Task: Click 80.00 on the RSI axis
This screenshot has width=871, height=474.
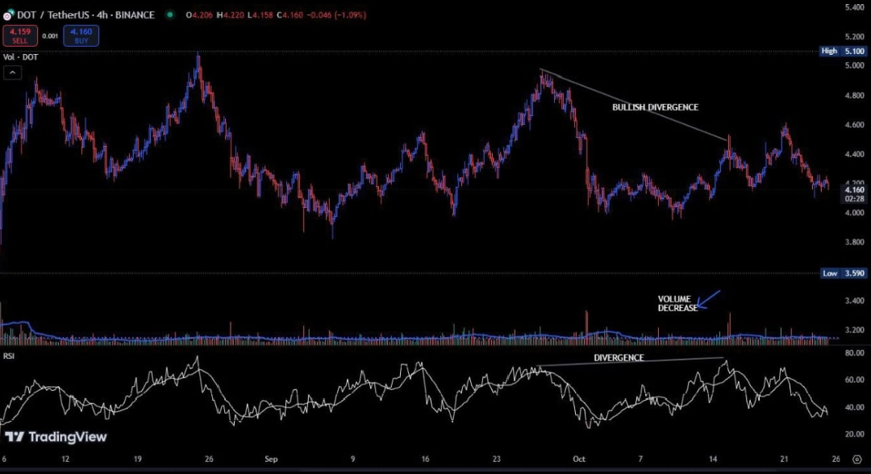Action: 854,353
